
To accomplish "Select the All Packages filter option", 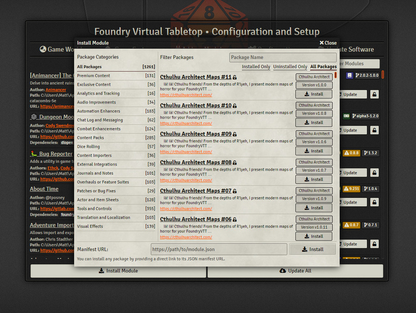I will click(x=323, y=67).
